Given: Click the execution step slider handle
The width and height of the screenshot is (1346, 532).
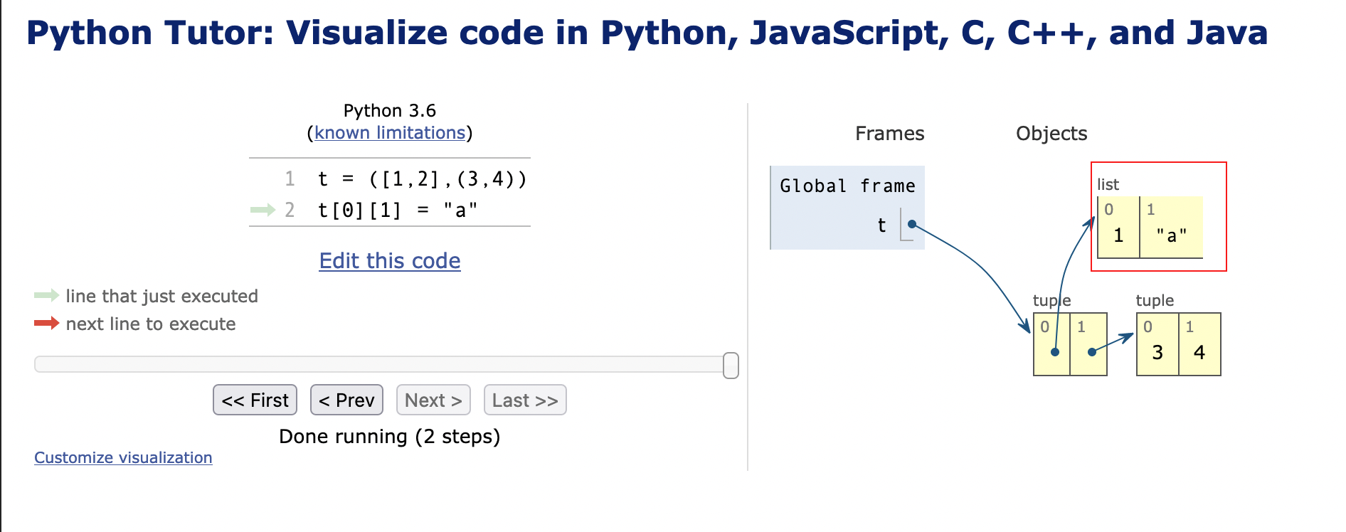Looking at the screenshot, I should pos(731,365).
